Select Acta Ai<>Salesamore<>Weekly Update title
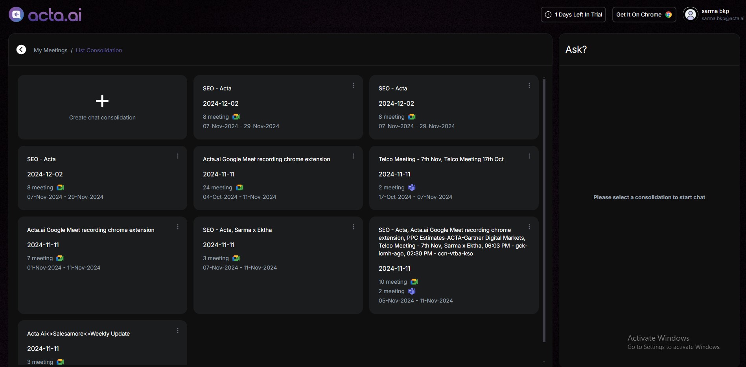Screen dimensions: 746x367 pyautogui.click(x=78, y=334)
